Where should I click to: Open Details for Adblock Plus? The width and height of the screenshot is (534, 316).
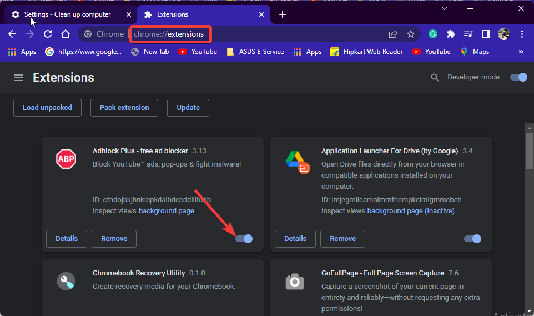pos(67,239)
